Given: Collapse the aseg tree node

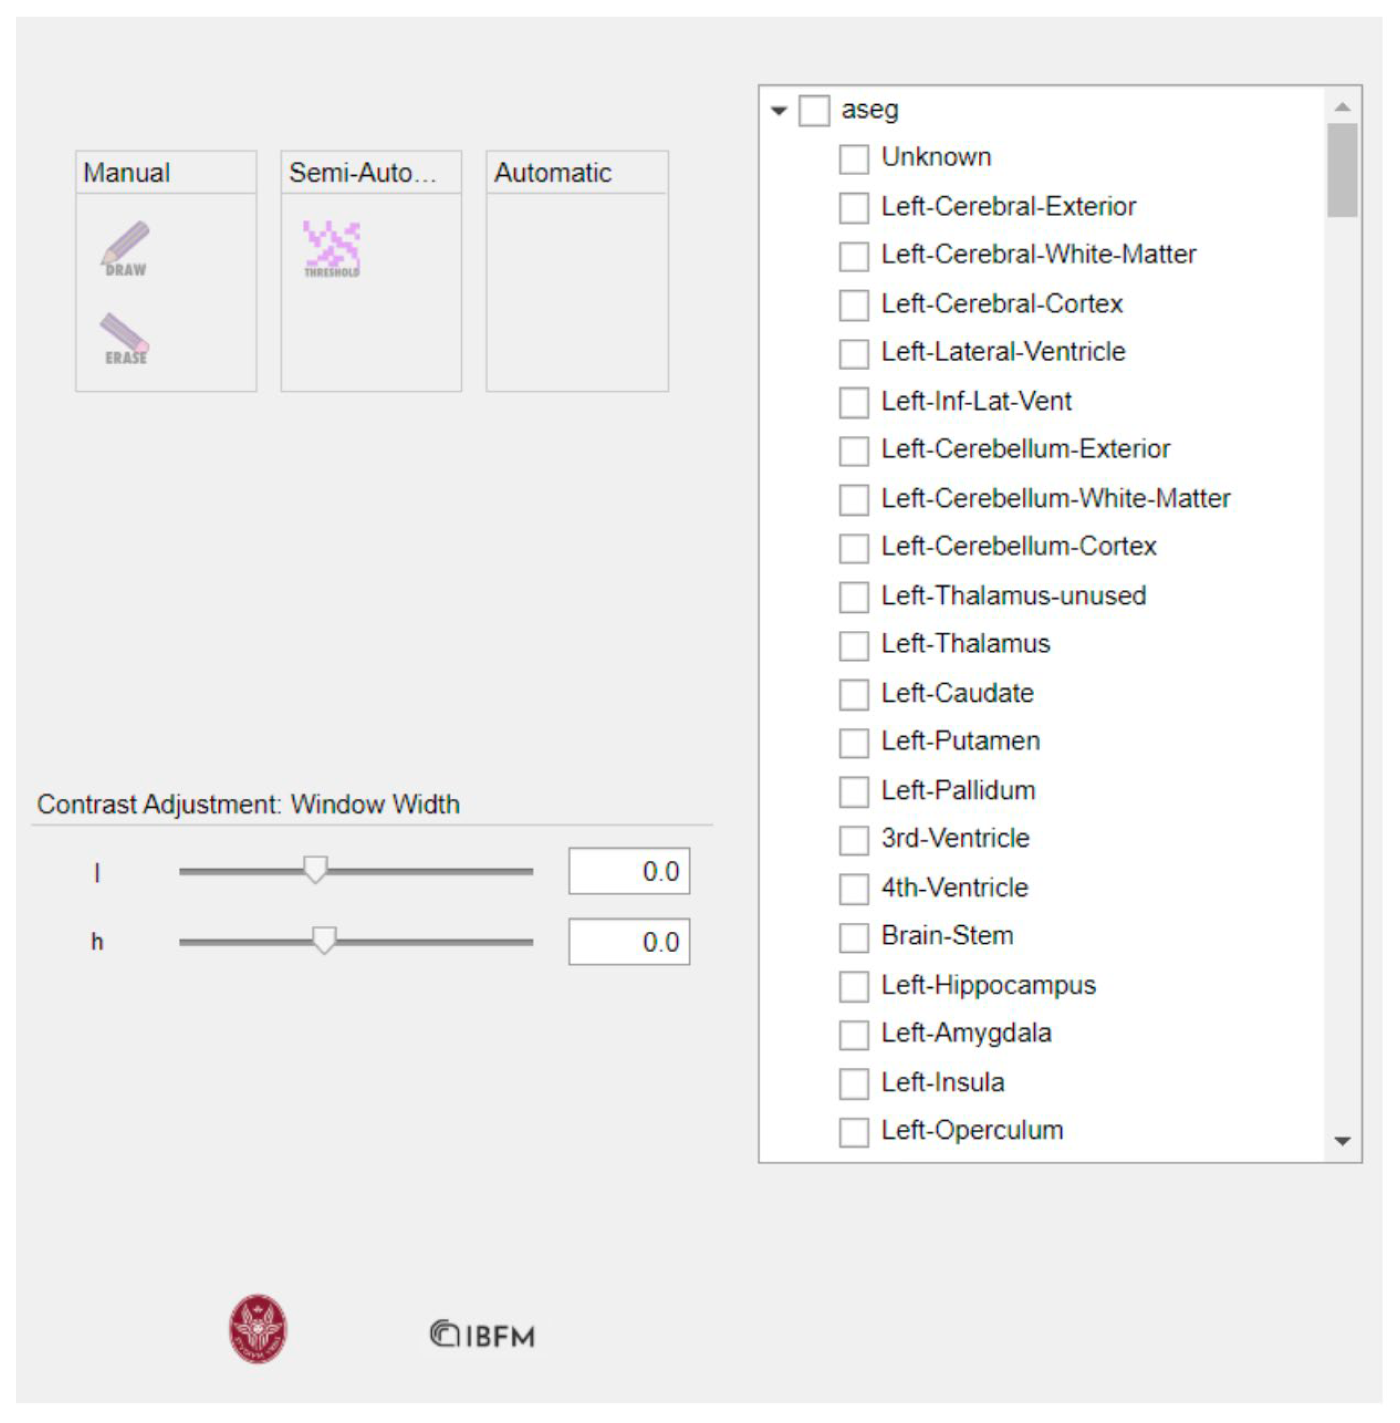Looking at the screenshot, I should tap(779, 111).
